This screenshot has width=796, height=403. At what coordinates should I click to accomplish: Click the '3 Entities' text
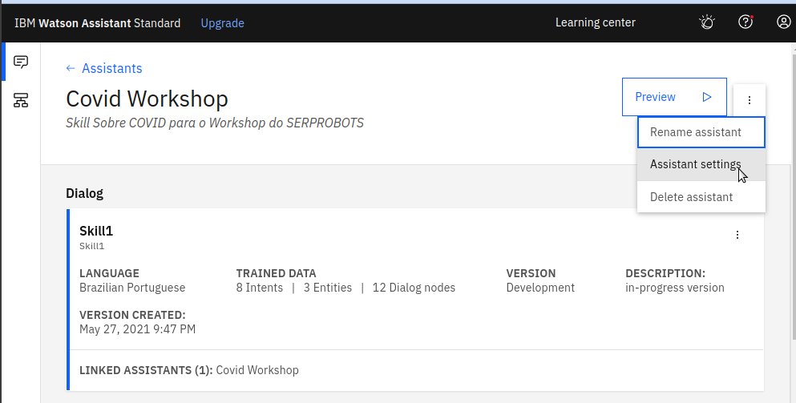pos(327,288)
